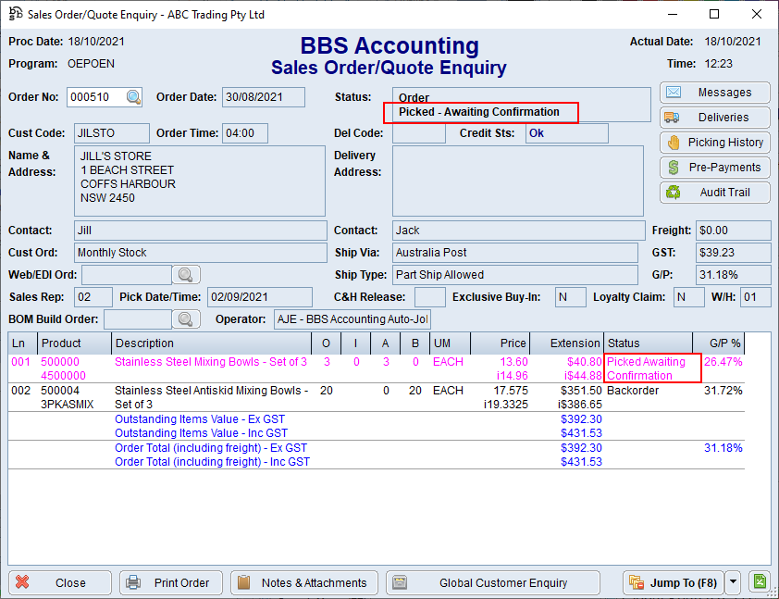The height and width of the screenshot is (599, 779).
Task: Click the BOM Build Order lookup icon
Action: pos(185,319)
